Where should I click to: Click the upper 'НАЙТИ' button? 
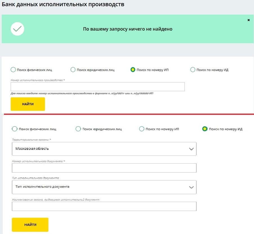coord(28,104)
